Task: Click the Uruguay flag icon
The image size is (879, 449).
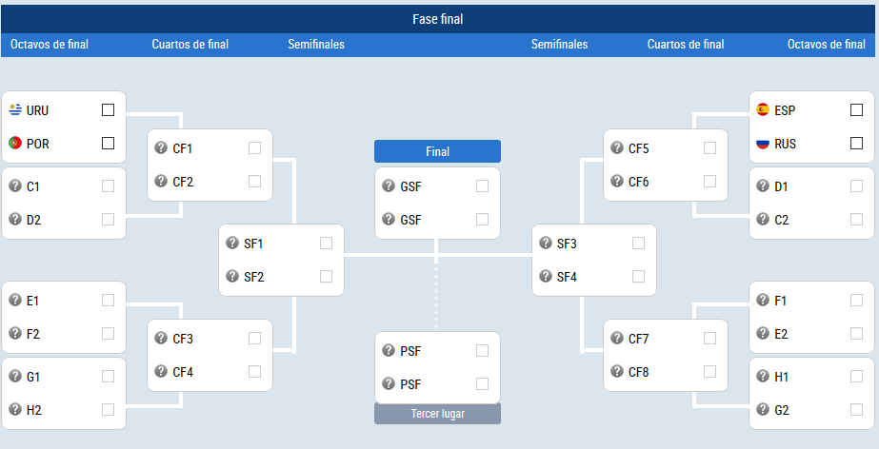Action: 15,109
